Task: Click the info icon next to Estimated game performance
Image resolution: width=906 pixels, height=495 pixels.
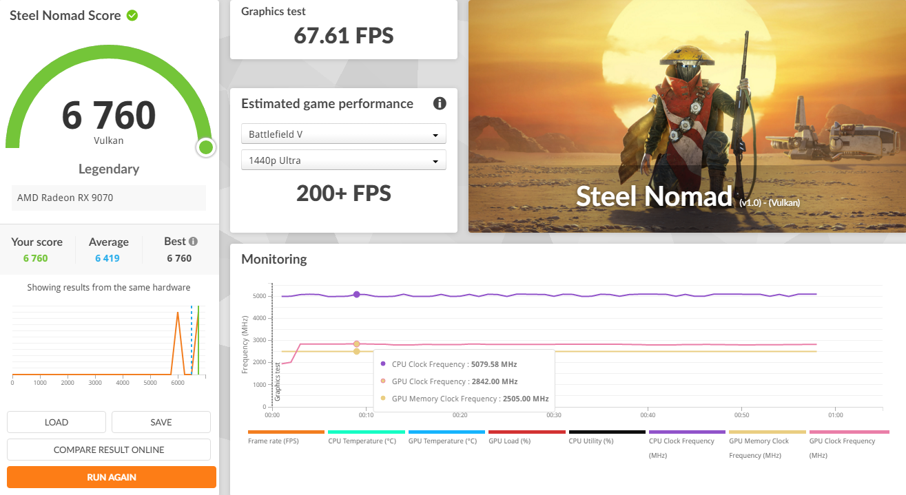Action: click(x=439, y=103)
